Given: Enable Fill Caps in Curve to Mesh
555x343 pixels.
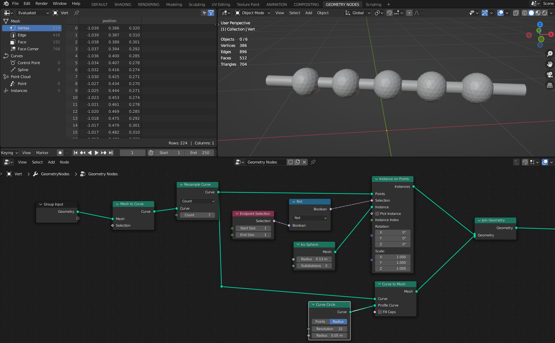Looking at the screenshot, I should pyautogui.click(x=380, y=312).
